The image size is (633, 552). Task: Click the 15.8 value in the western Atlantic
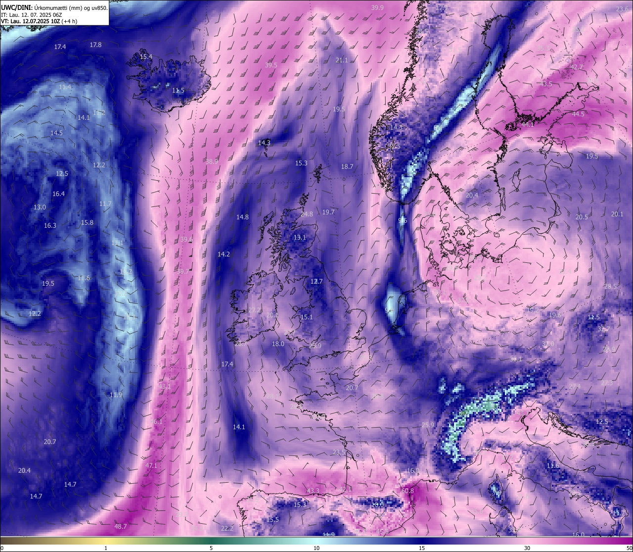(x=87, y=222)
